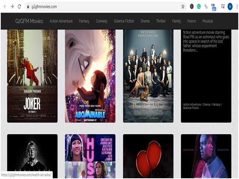239x179 pixels.
Task: Click the Brad Pitt astronaut movie description card
Action: [x=206, y=76]
